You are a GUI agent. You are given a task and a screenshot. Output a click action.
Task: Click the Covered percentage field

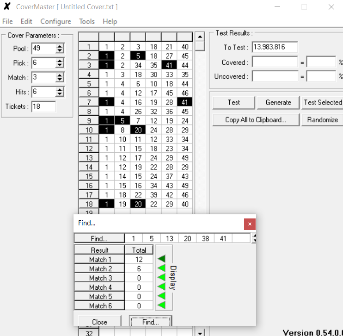point(321,62)
